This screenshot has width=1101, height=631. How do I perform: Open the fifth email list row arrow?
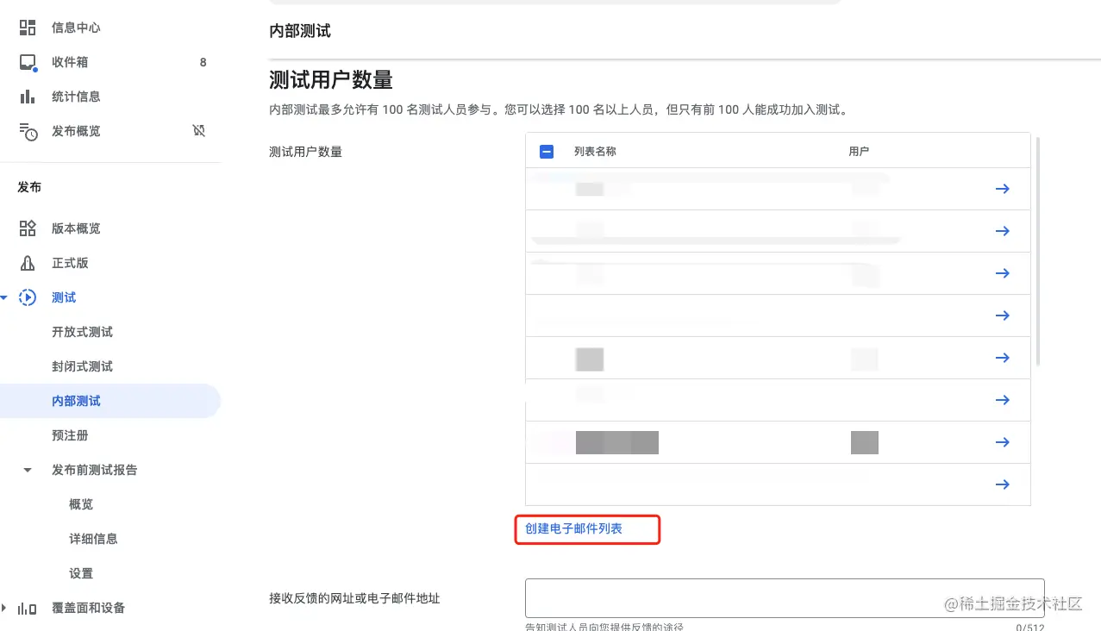(1002, 358)
